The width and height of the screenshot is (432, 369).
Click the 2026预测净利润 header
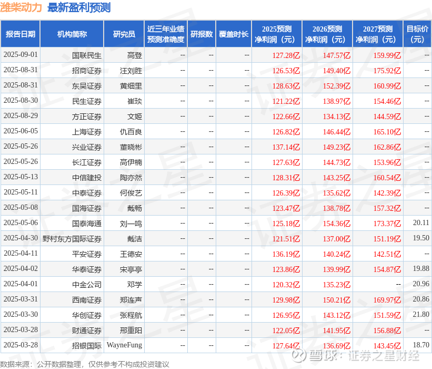pos(327,34)
